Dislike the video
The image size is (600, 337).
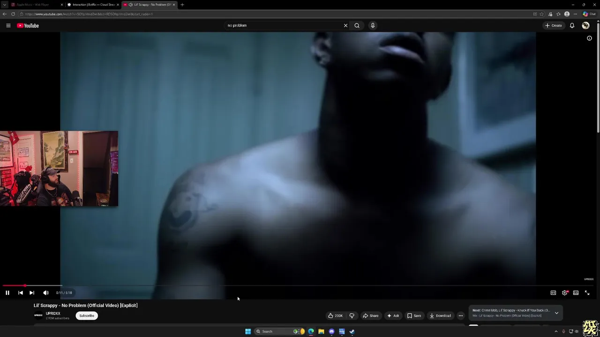(352, 315)
